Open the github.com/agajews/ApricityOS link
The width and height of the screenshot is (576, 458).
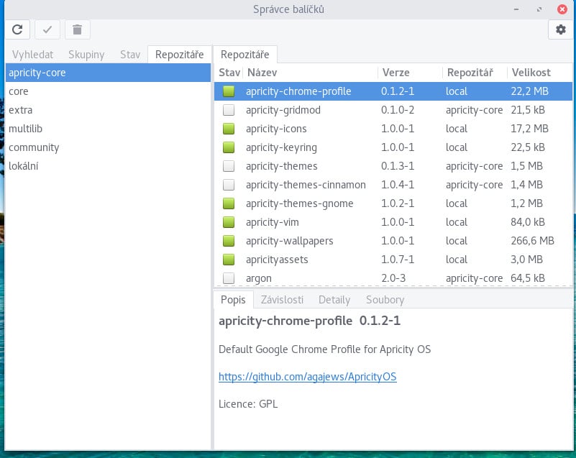[308, 377]
